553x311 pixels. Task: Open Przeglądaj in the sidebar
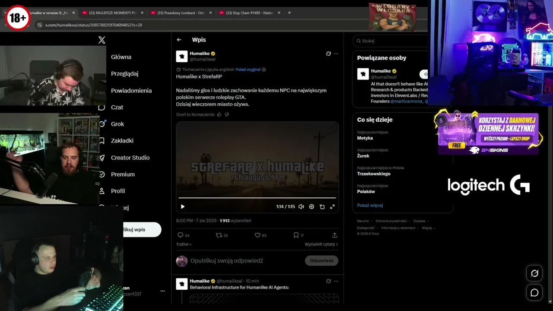point(124,73)
